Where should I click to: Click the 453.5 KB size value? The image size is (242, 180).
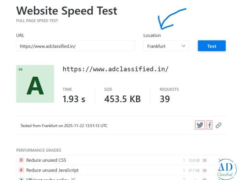(x=122, y=99)
